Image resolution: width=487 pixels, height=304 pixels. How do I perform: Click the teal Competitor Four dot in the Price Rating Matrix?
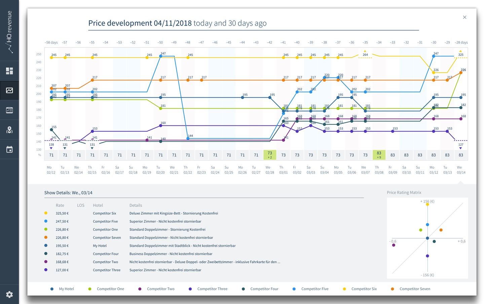(434, 242)
